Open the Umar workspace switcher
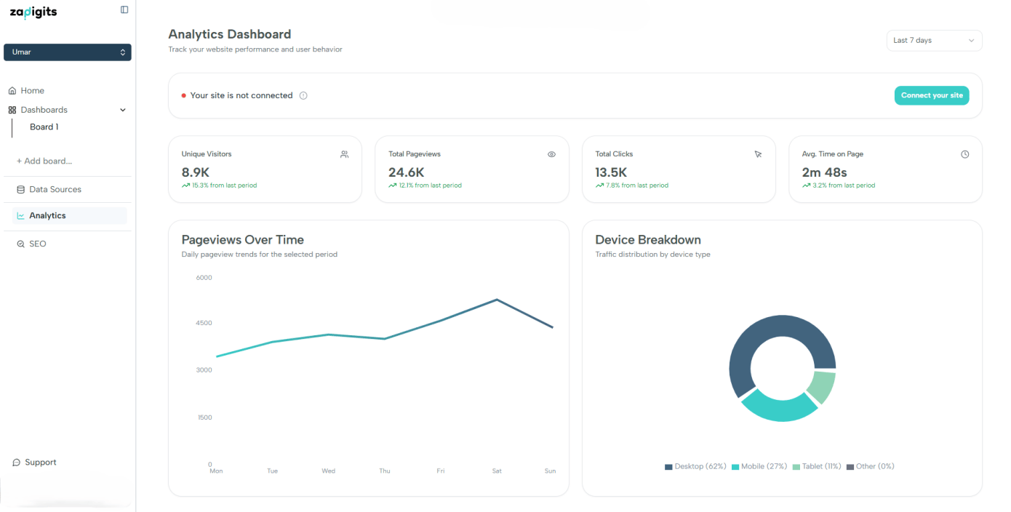This screenshot has height=512, width=1011. pos(68,52)
